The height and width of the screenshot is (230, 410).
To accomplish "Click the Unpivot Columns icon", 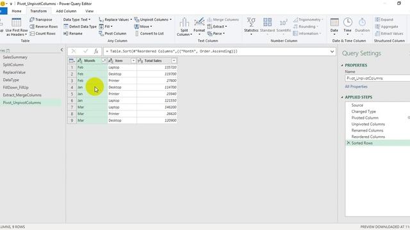I will coord(136,20).
